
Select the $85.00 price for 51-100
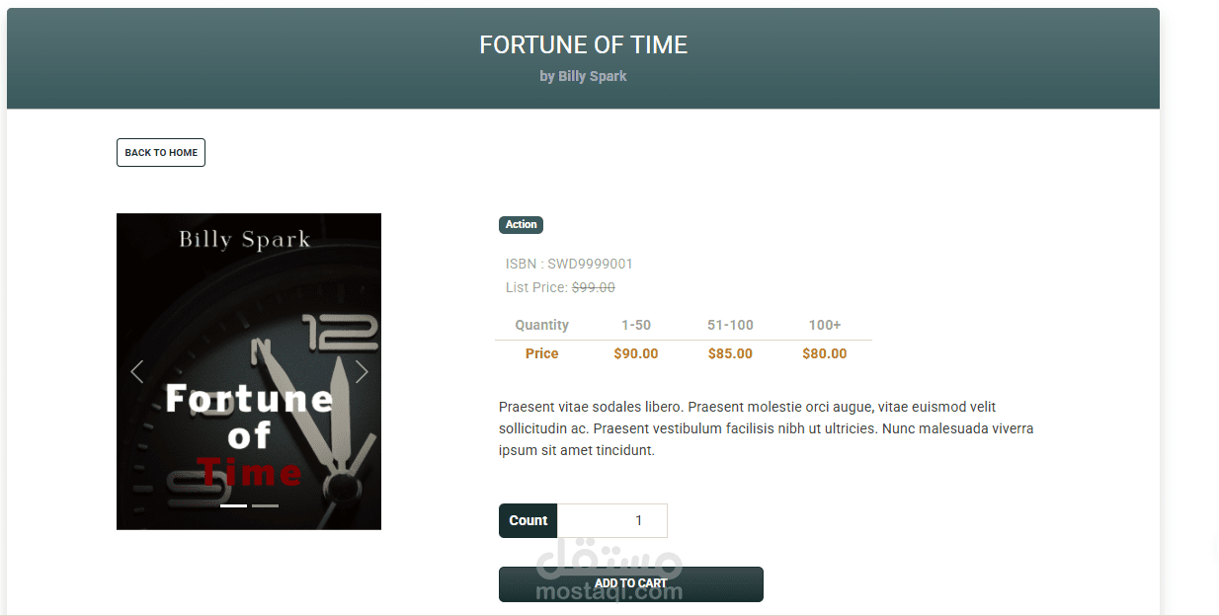(731, 353)
